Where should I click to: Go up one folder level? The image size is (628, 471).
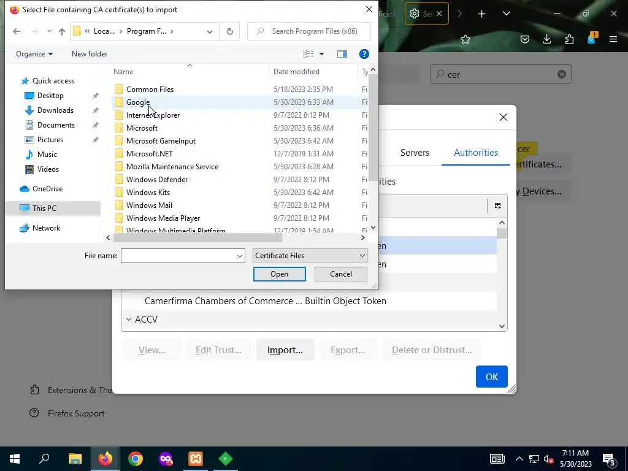[x=62, y=31]
